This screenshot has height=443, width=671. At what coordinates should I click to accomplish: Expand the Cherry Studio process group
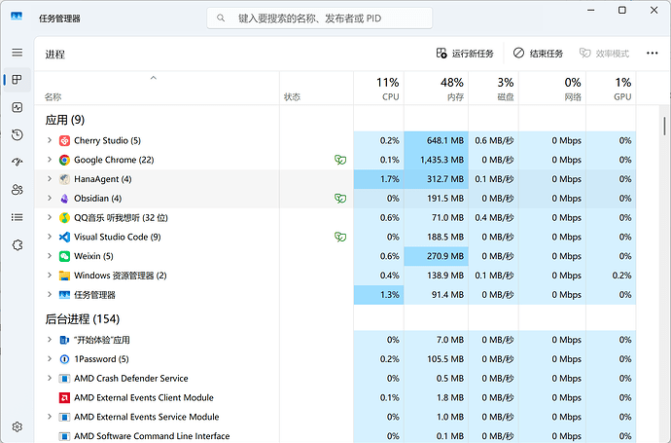tap(50, 140)
